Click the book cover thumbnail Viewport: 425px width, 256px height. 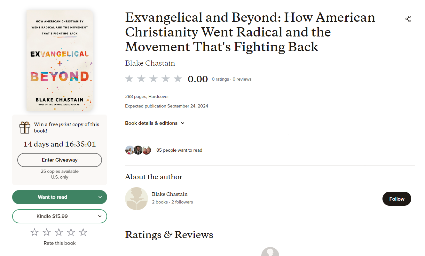pos(59,60)
